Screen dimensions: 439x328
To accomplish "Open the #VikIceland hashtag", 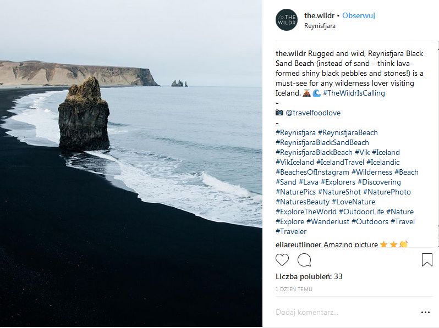I will tap(295, 162).
